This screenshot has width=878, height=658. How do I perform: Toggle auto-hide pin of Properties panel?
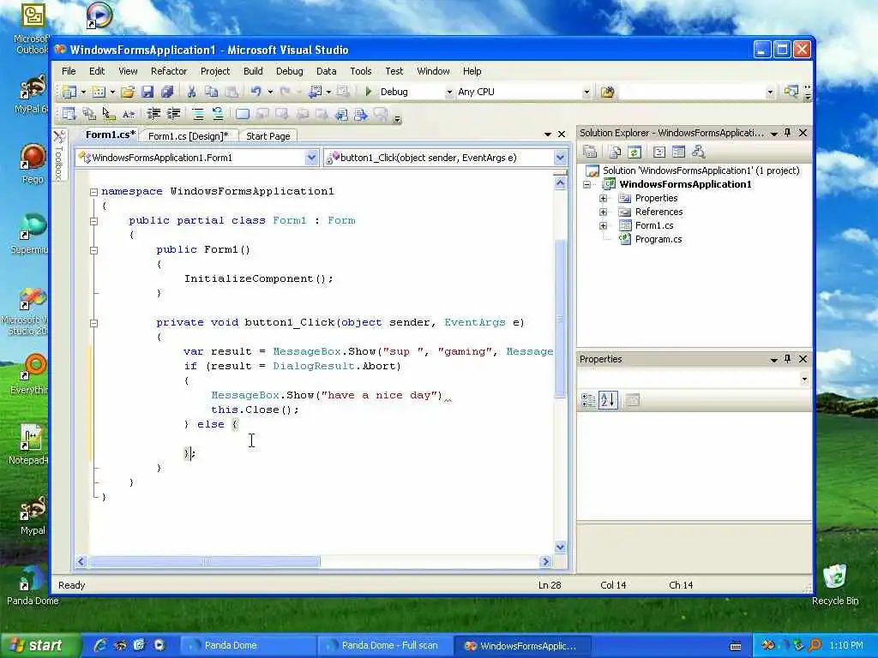pos(787,359)
